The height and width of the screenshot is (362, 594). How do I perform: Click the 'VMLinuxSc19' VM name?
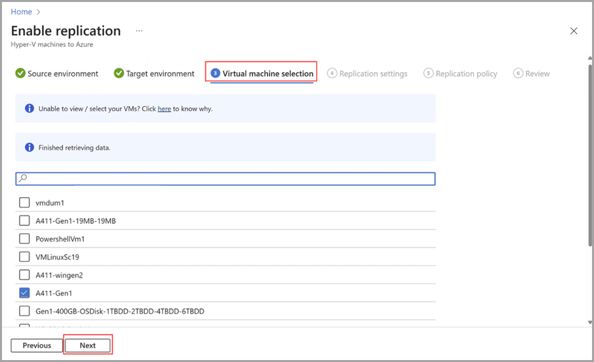tap(57, 257)
